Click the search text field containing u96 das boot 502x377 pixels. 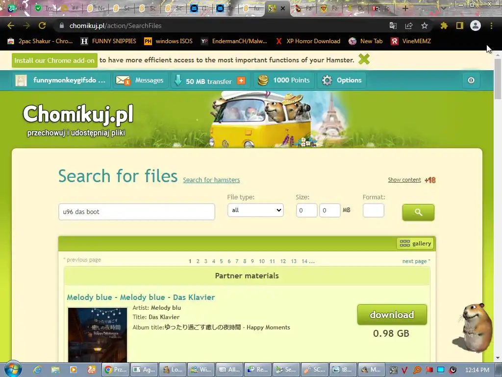(x=137, y=212)
